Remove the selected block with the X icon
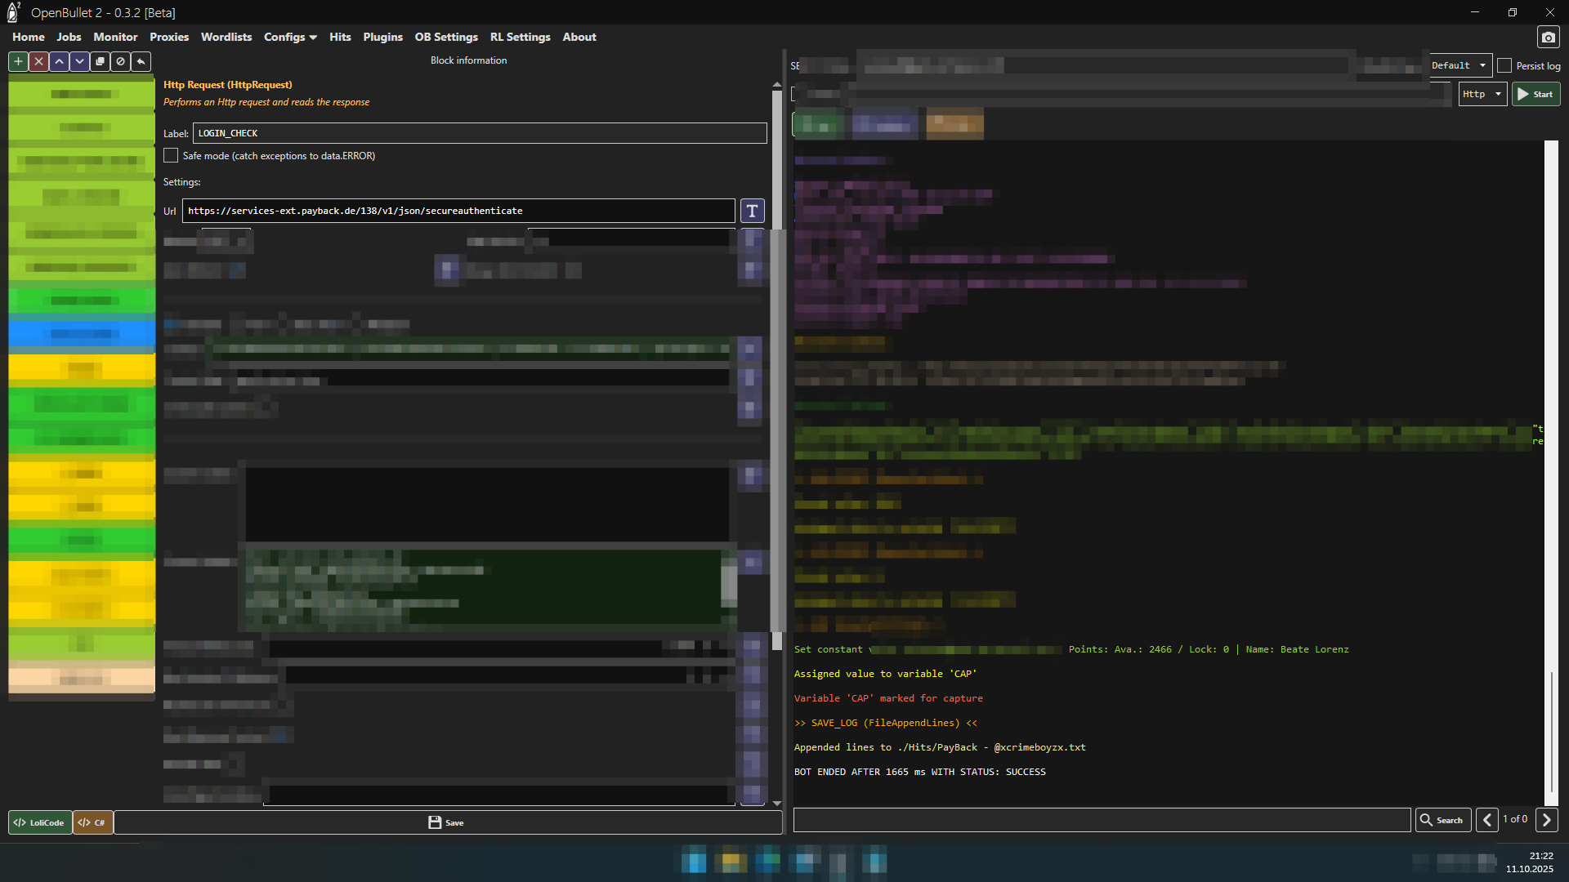Image resolution: width=1569 pixels, height=882 pixels. 38,61
